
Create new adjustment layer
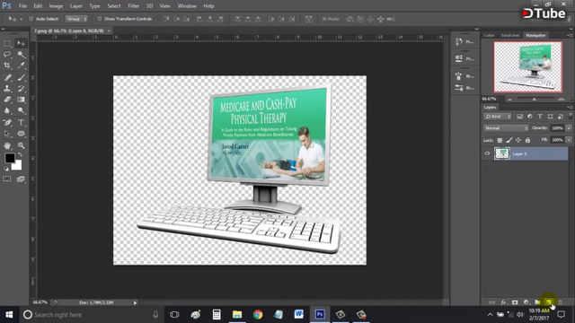click(526, 302)
